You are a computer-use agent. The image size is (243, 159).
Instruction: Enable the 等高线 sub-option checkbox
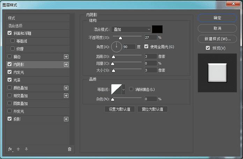point(13,41)
